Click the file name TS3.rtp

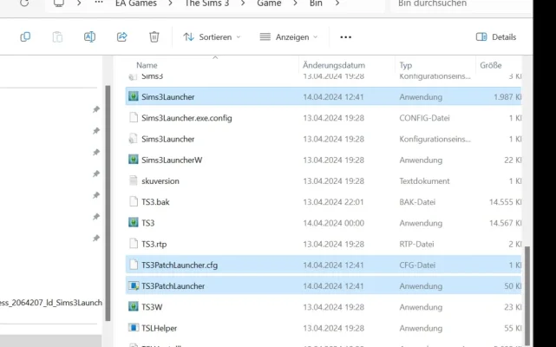[x=154, y=244]
